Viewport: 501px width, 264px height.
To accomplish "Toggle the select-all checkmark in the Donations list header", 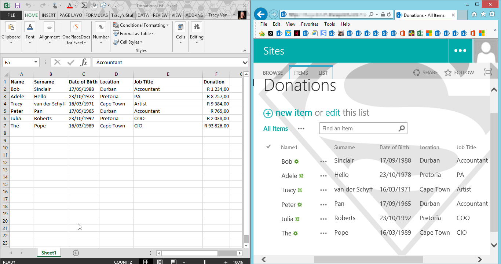I will point(268,147).
